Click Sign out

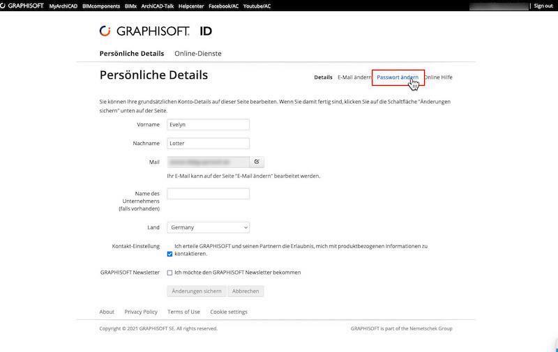coord(543,6)
